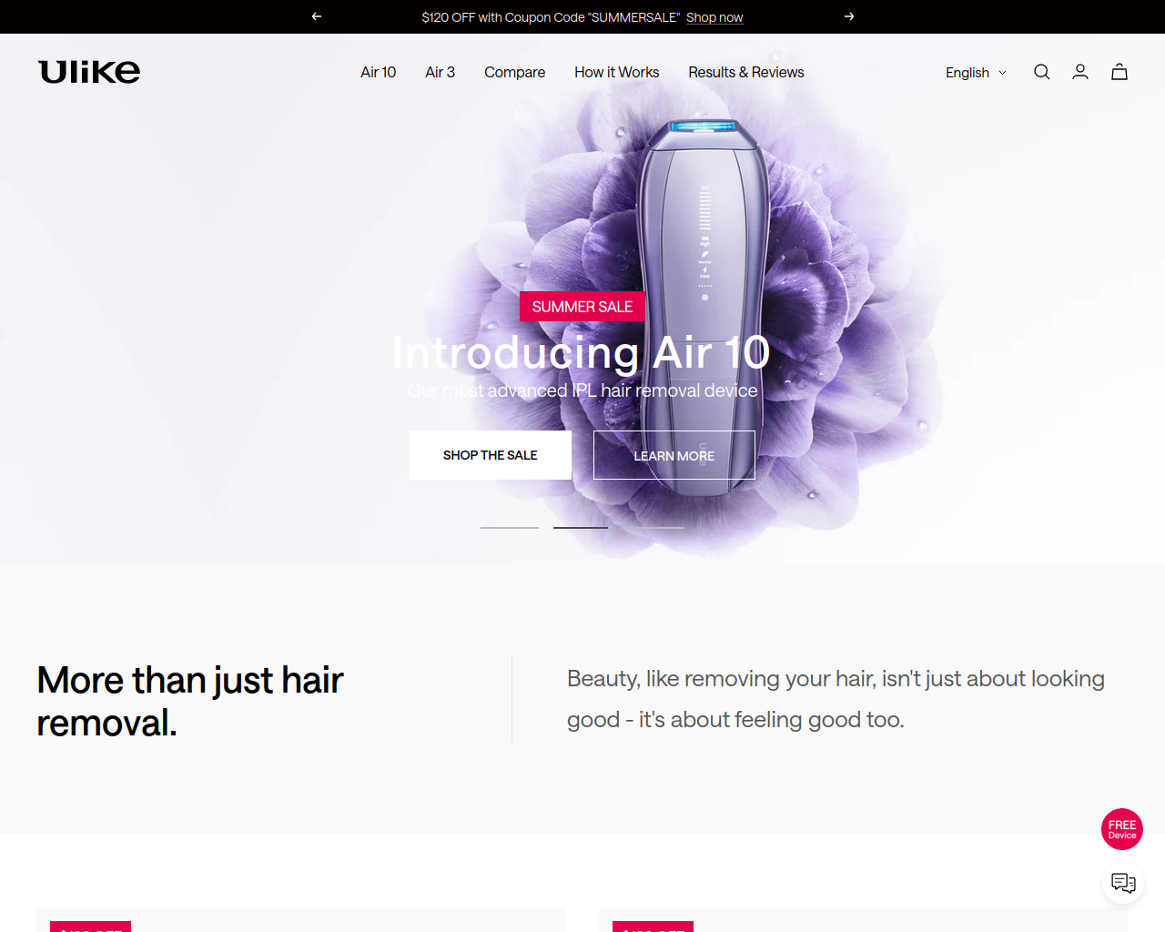Screen dimensions: 1165x932
Task: Click the previous announcement arrow
Action: (317, 16)
